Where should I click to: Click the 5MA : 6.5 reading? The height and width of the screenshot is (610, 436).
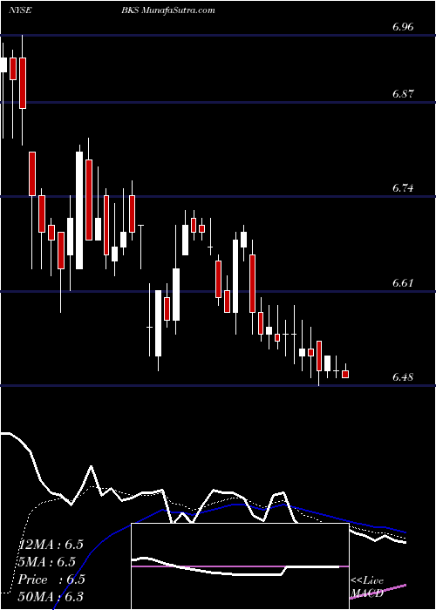click(47, 562)
